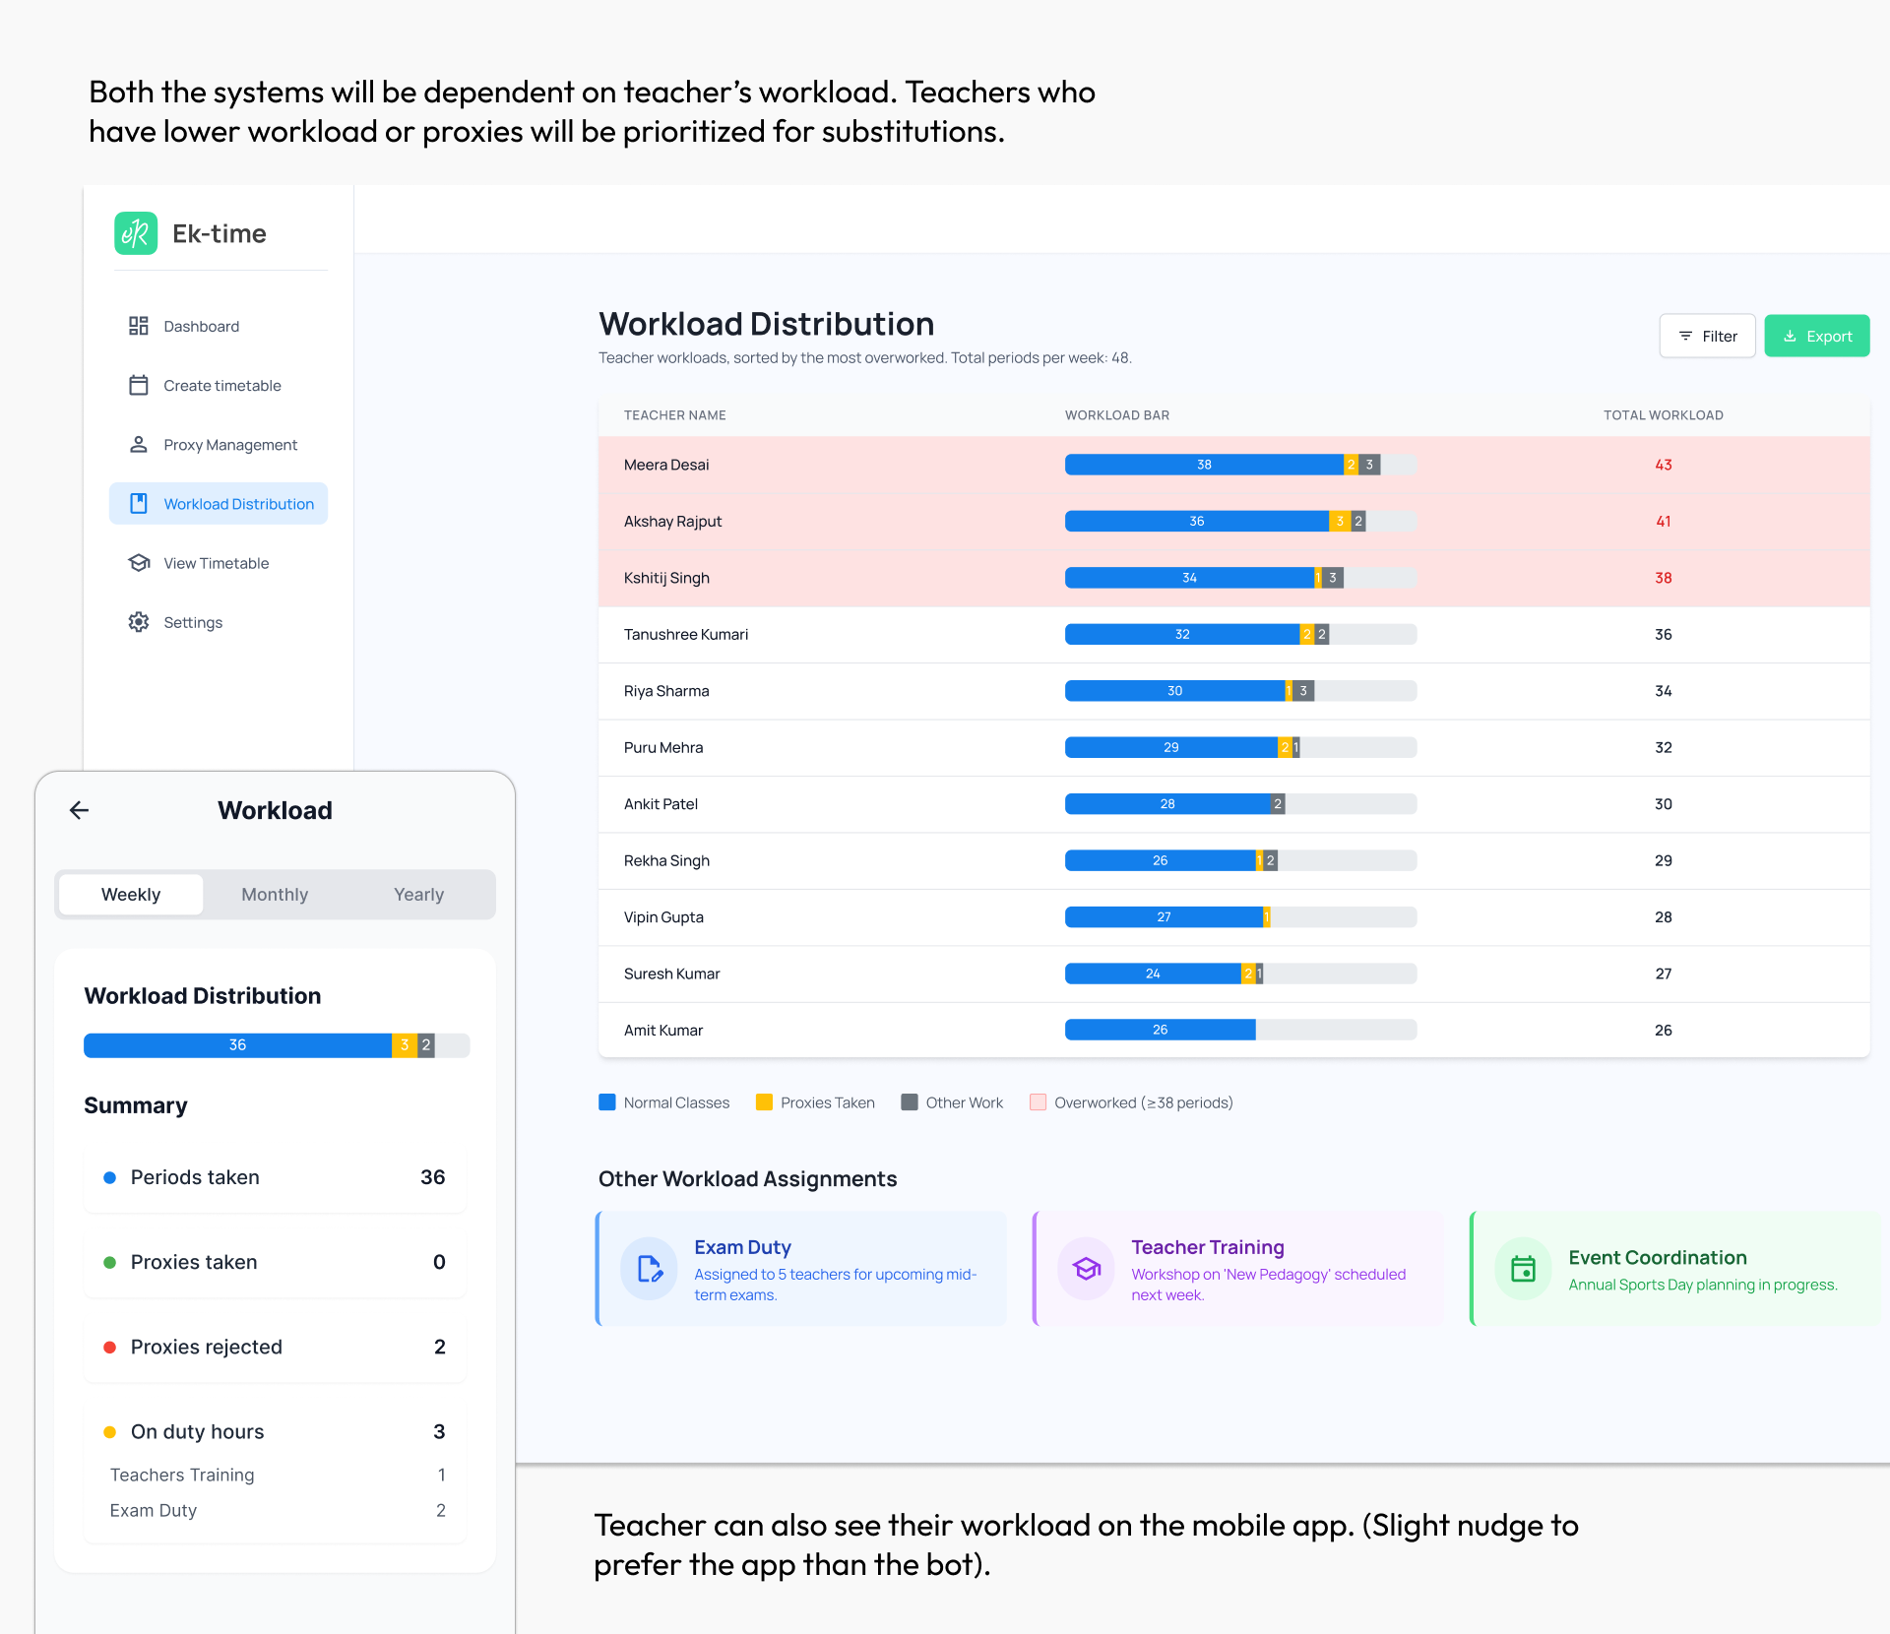Click the Exam Duty document icon

[649, 1269]
